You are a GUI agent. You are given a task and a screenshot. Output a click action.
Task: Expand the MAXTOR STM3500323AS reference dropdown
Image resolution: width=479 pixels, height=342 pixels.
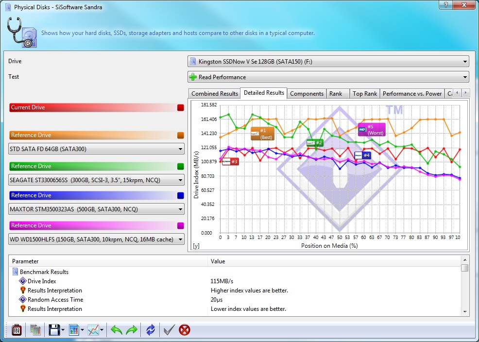96,209
